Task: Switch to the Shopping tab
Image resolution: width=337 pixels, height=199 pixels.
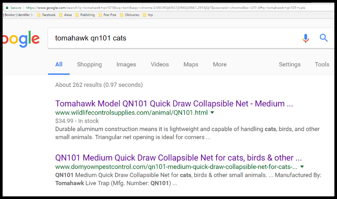Action: [89, 64]
